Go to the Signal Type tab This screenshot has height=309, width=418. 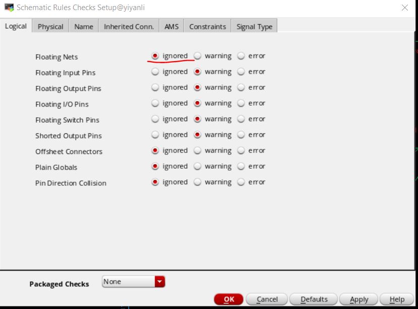tap(254, 27)
